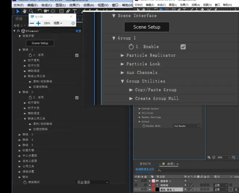Screen dimensions: 239x193
Task: Open 正常 blend mode dropdown for 呵呵呵 layer
Action: click(x=221, y=185)
